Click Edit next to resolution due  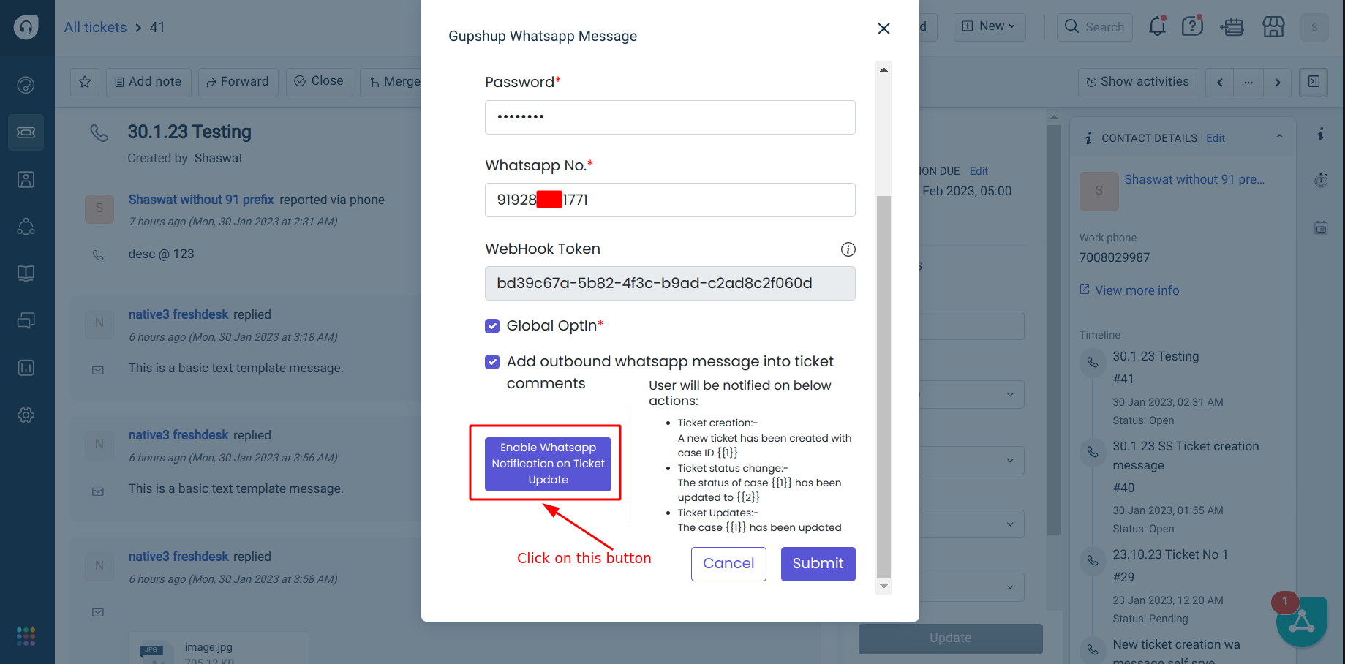(x=979, y=171)
